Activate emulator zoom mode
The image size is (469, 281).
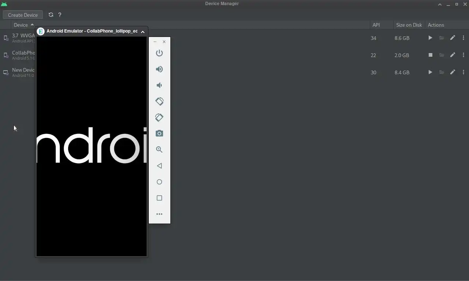[x=159, y=150]
